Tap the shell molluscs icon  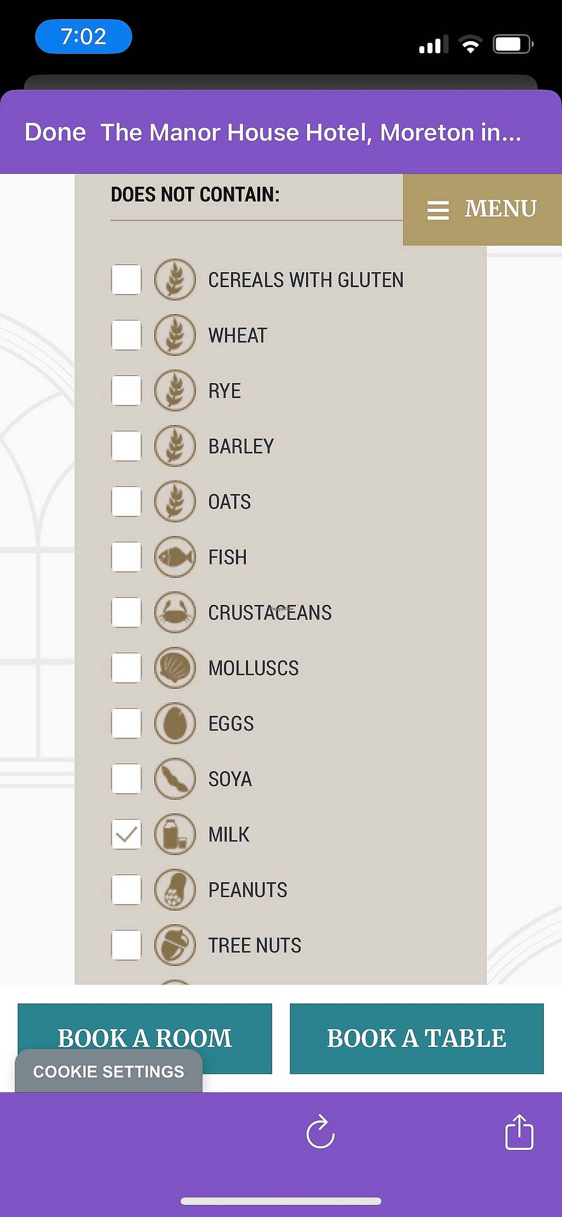(175, 668)
